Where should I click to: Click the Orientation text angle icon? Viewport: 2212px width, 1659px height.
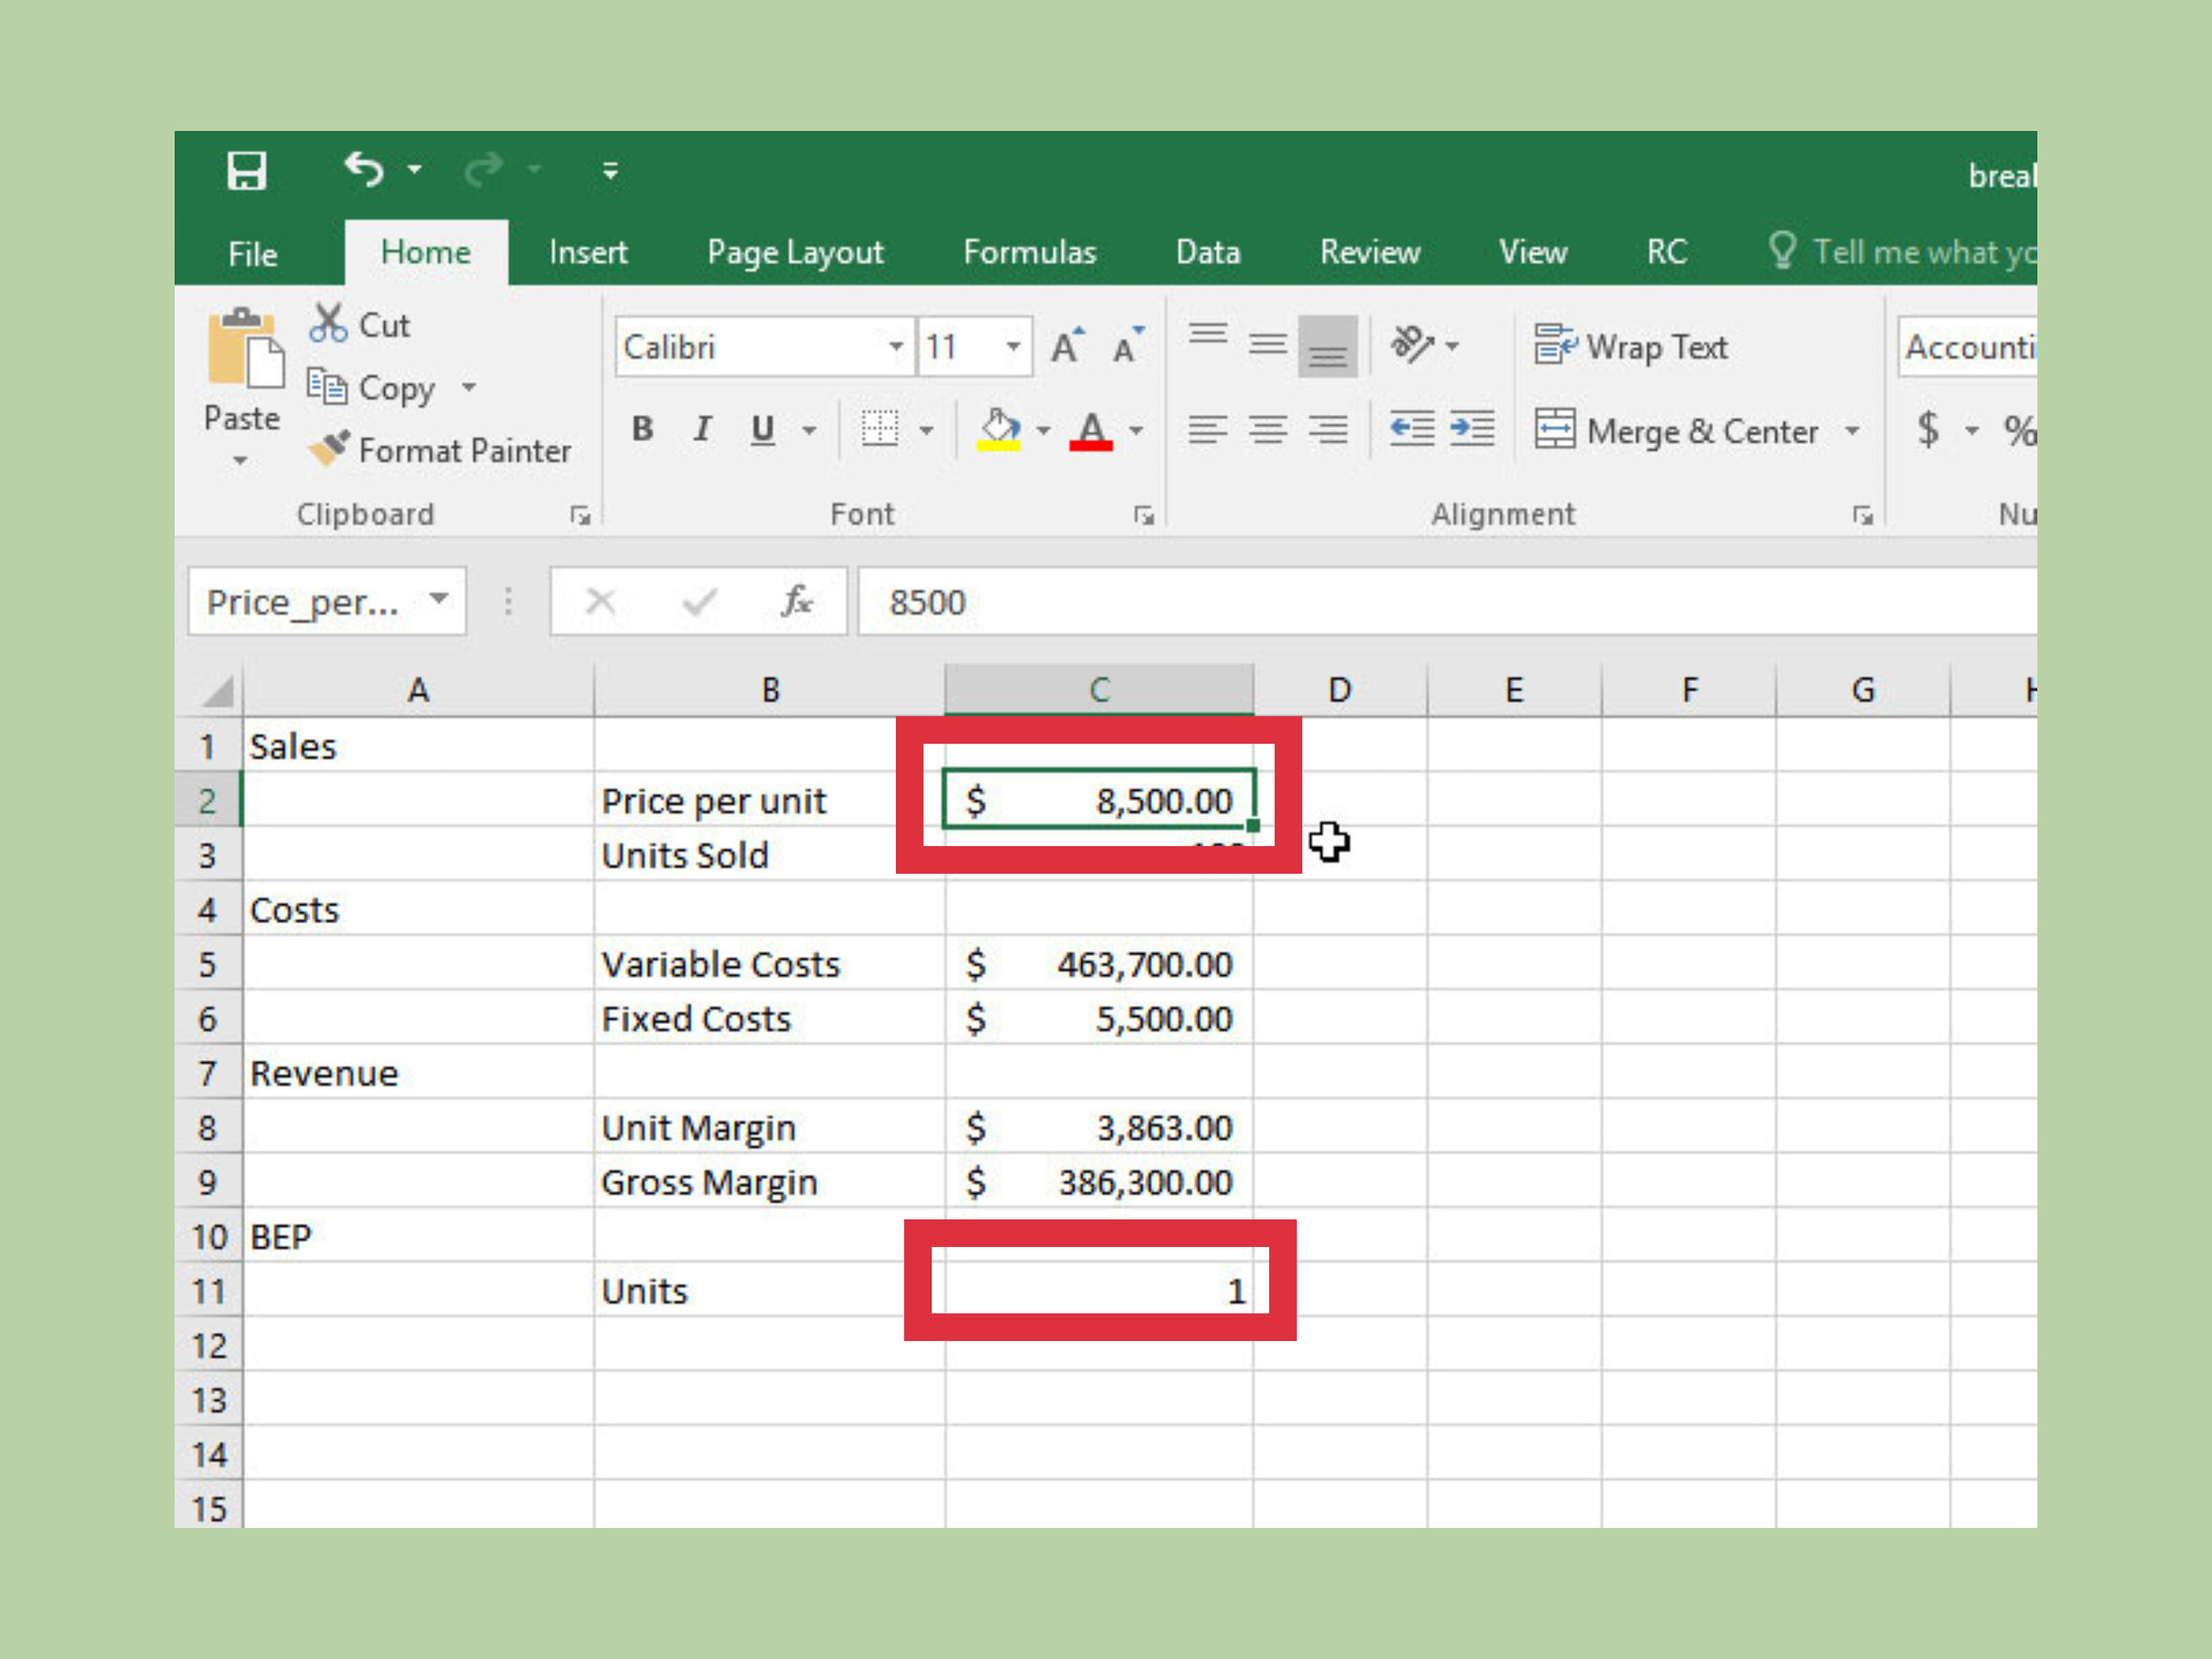click(x=1413, y=345)
